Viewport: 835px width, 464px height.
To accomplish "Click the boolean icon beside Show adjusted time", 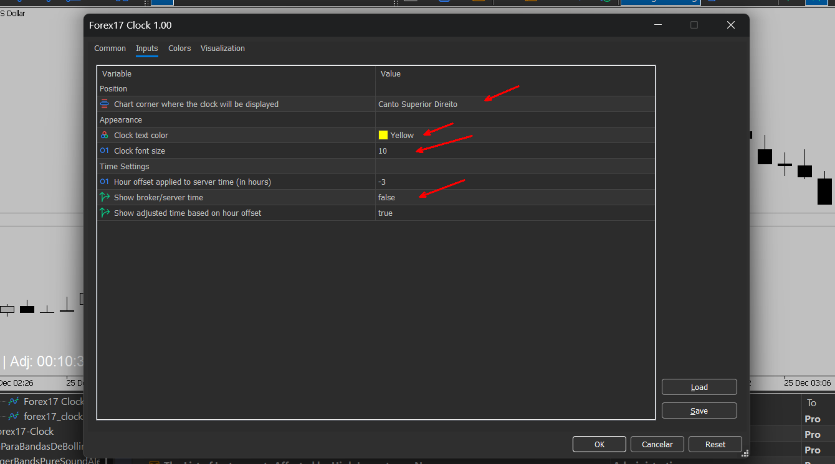I will pyautogui.click(x=104, y=213).
